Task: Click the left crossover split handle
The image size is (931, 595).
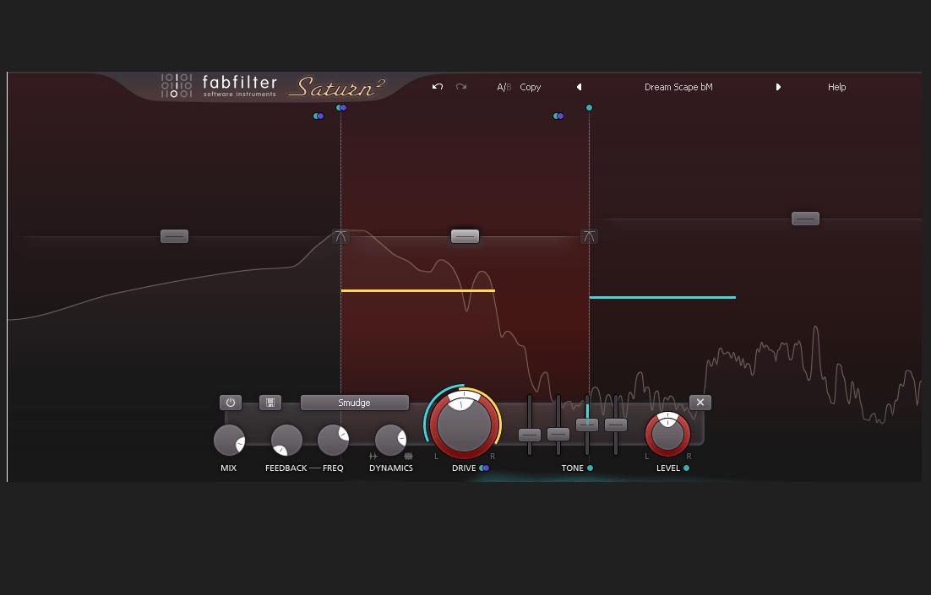Action: point(340,236)
